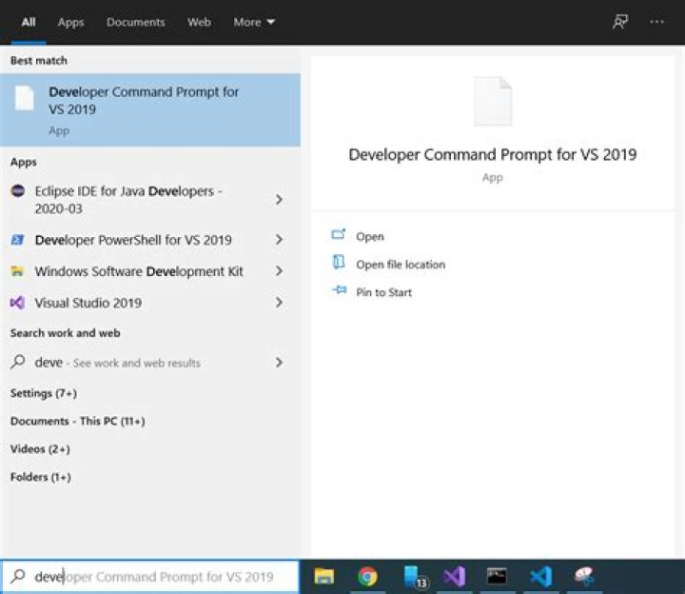Open the Paint app on the taskbar

pyautogui.click(x=584, y=576)
